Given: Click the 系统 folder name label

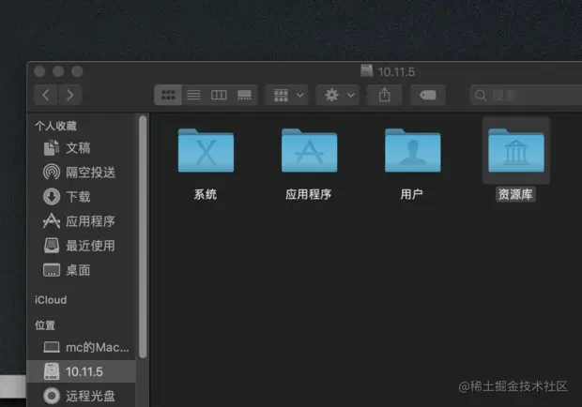Looking at the screenshot, I should (x=206, y=194).
